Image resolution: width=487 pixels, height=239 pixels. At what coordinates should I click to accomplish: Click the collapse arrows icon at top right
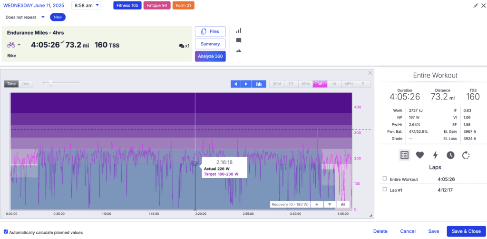[x=476, y=6]
